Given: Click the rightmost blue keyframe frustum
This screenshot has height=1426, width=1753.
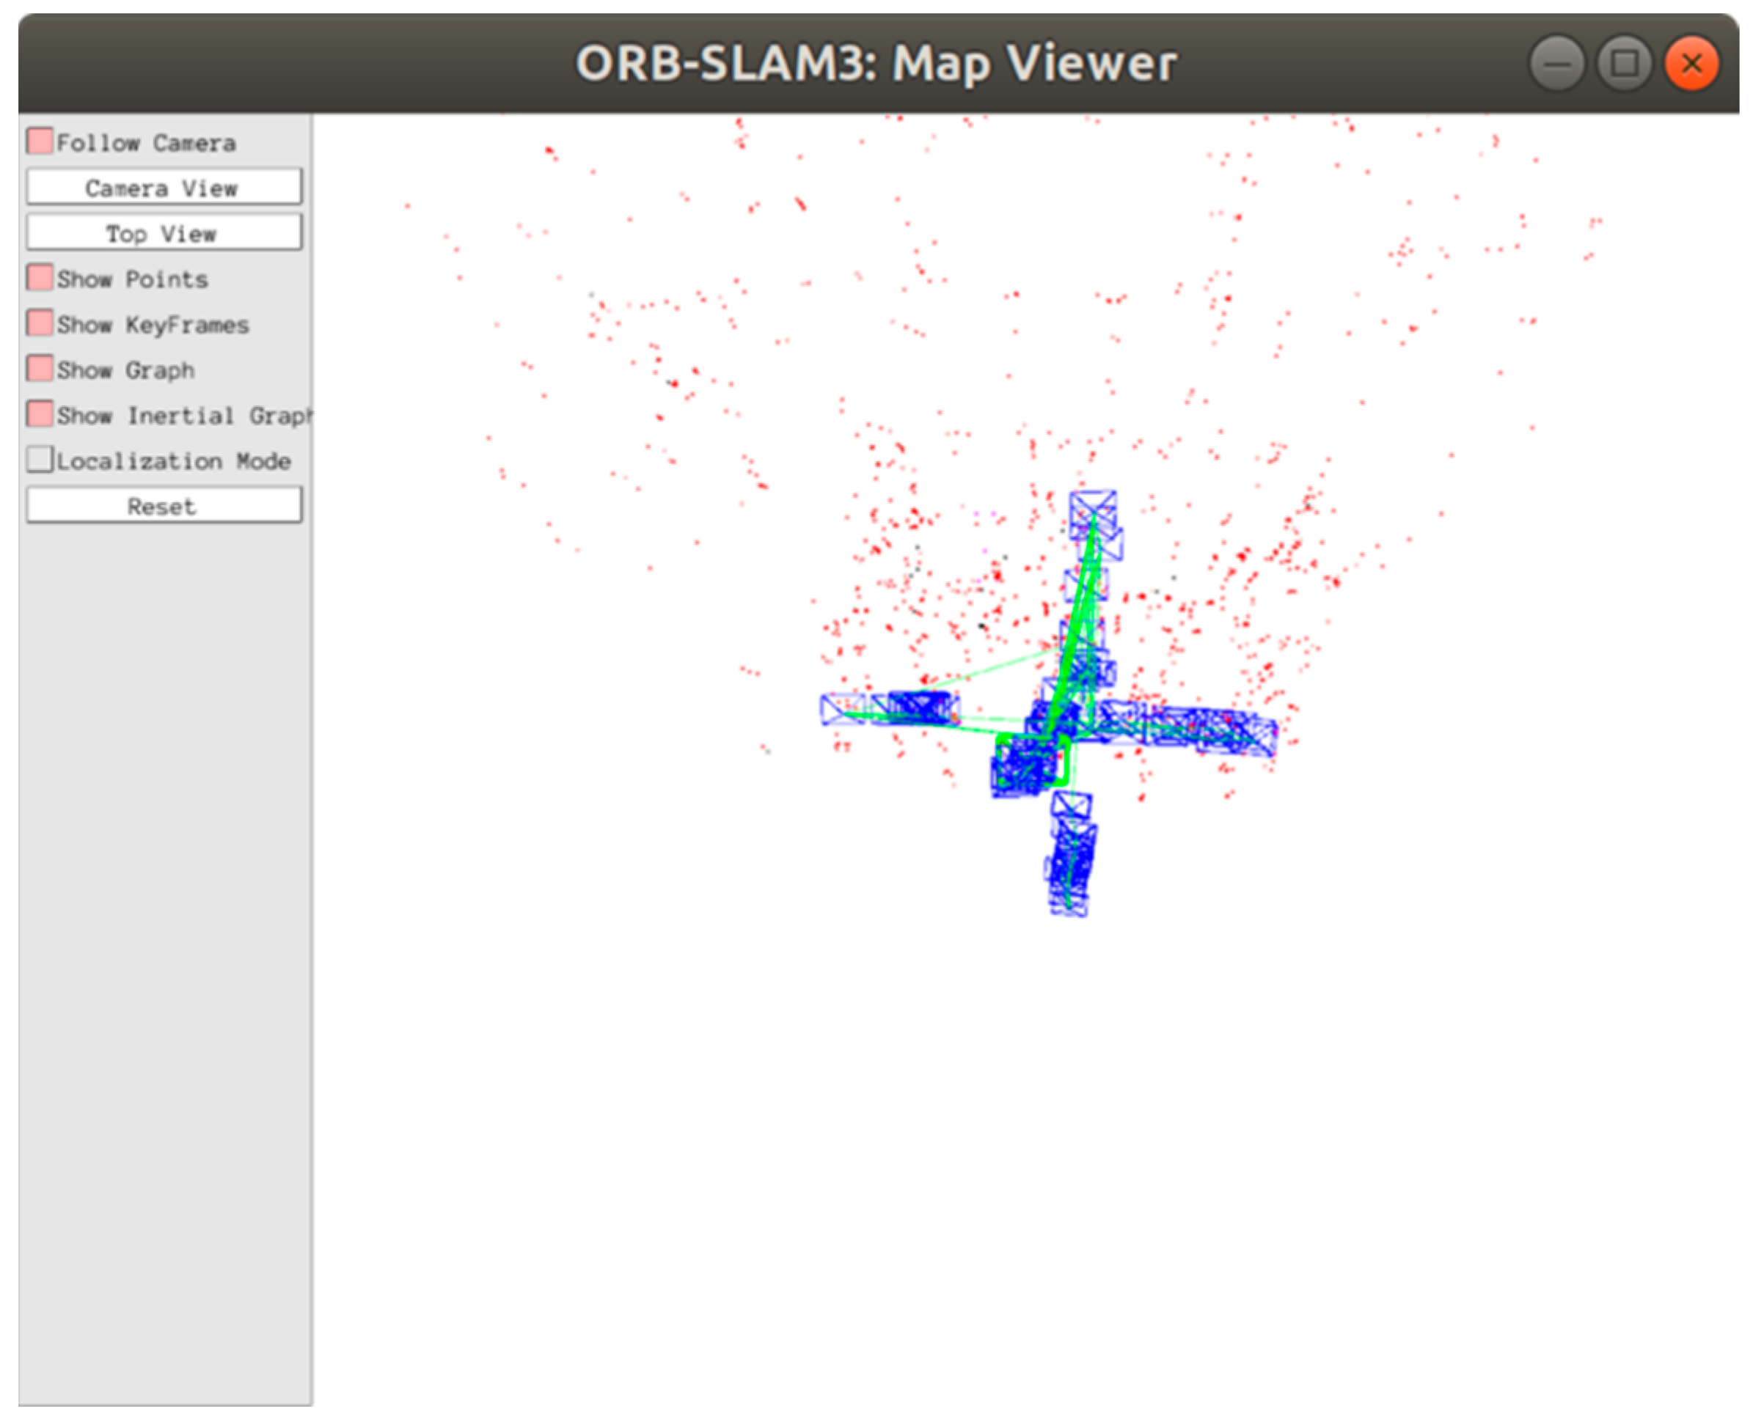Looking at the screenshot, I should [x=1257, y=735].
